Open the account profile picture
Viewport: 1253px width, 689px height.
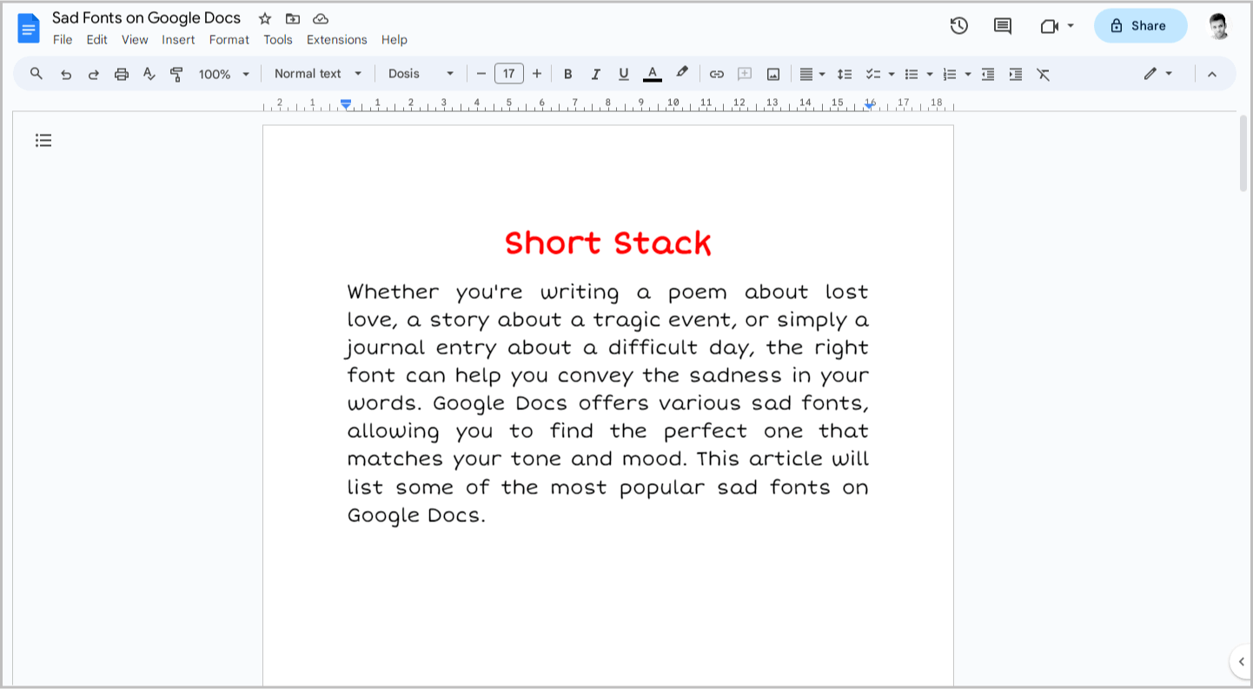(x=1219, y=26)
